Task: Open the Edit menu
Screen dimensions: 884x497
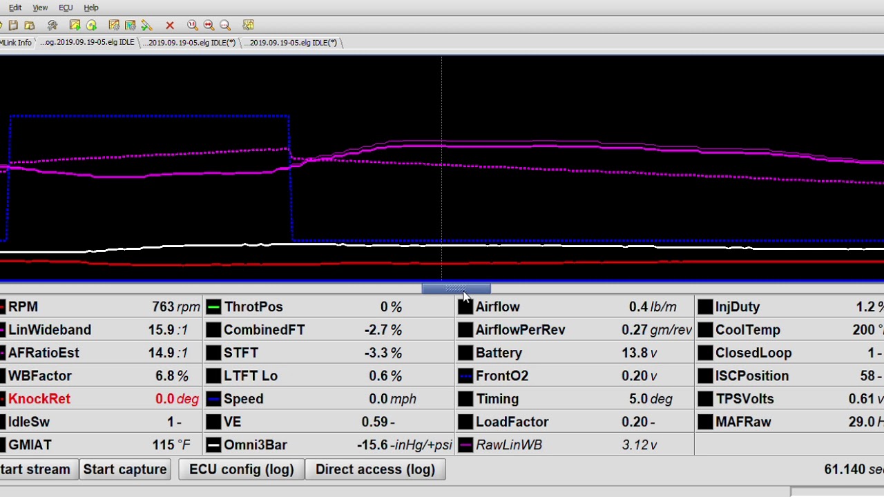Action: (x=15, y=8)
